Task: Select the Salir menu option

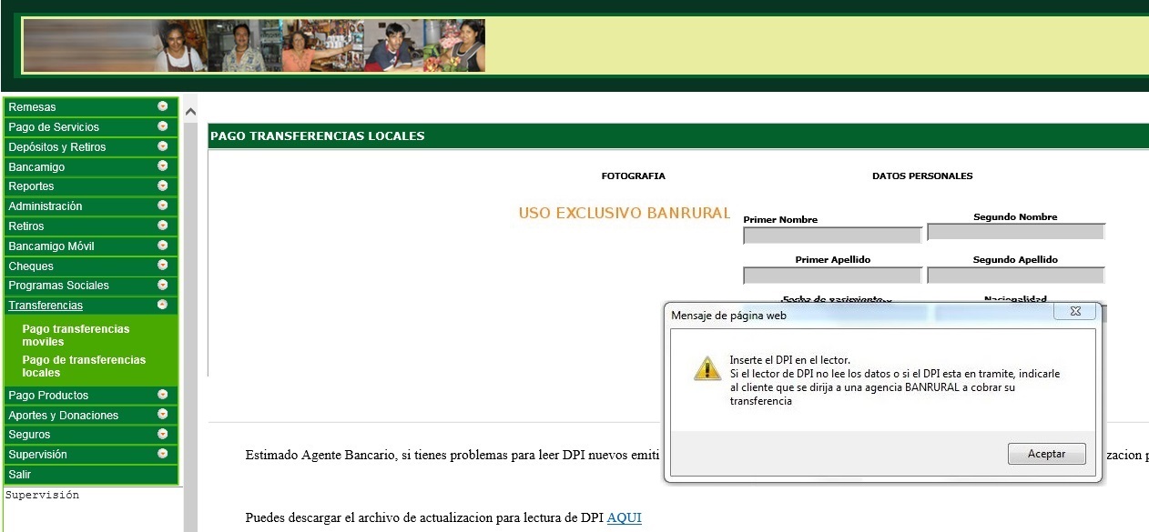Action: click(x=20, y=475)
